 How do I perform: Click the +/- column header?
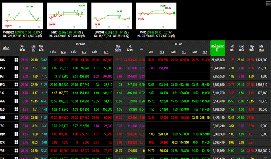coord(141,48)
